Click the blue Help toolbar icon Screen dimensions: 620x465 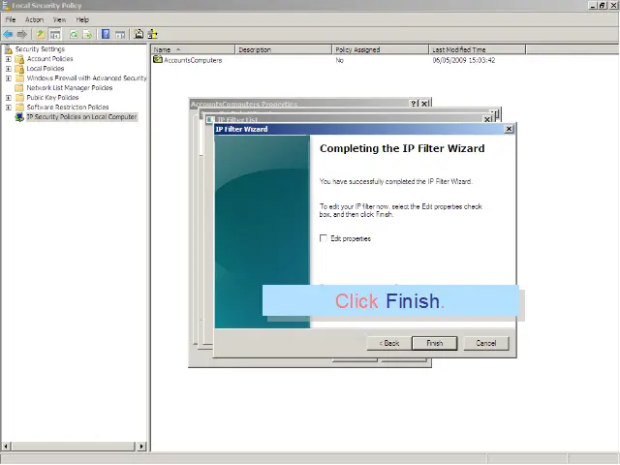106,34
